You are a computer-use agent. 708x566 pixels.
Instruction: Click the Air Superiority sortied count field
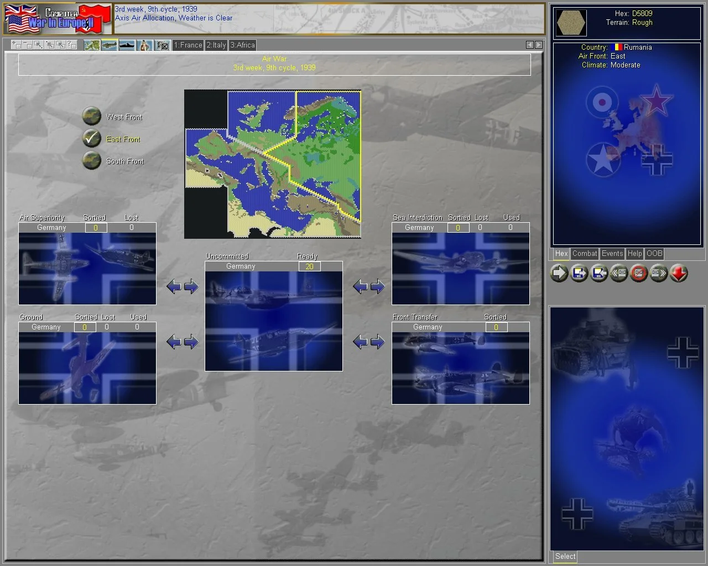click(x=96, y=228)
